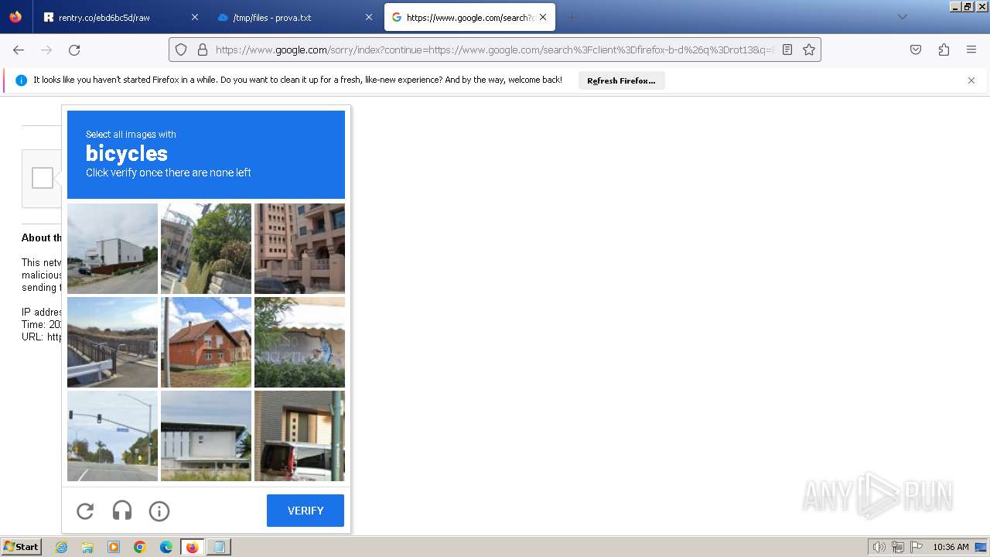Open Chrome from taskbar
990x557 pixels.
pyautogui.click(x=140, y=547)
